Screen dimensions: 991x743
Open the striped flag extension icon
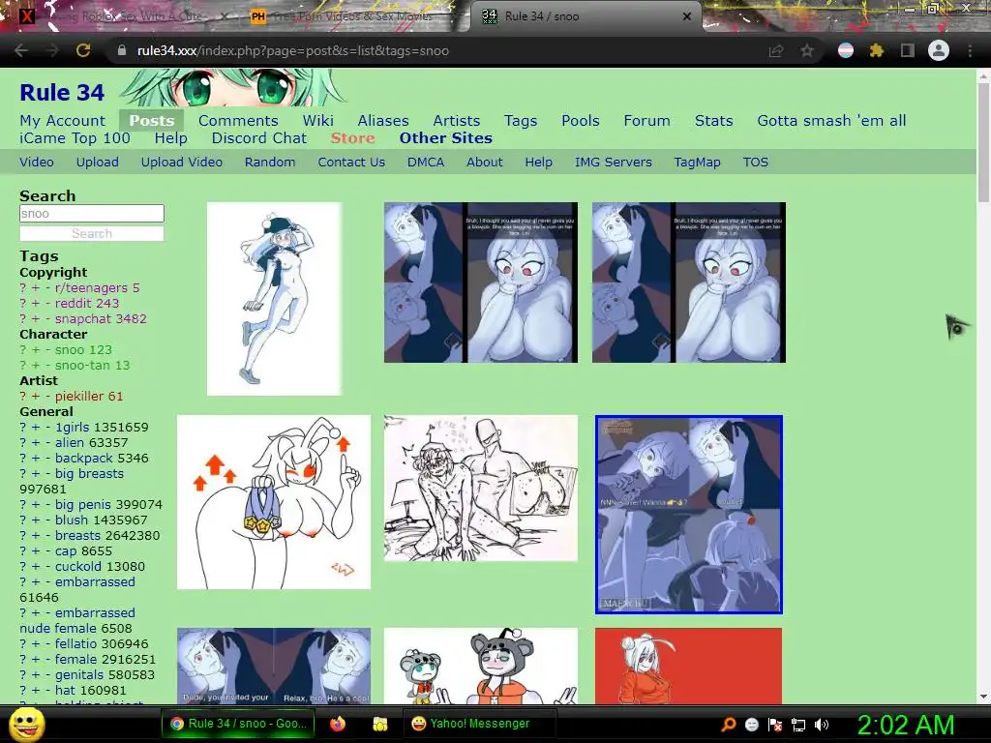click(x=846, y=50)
